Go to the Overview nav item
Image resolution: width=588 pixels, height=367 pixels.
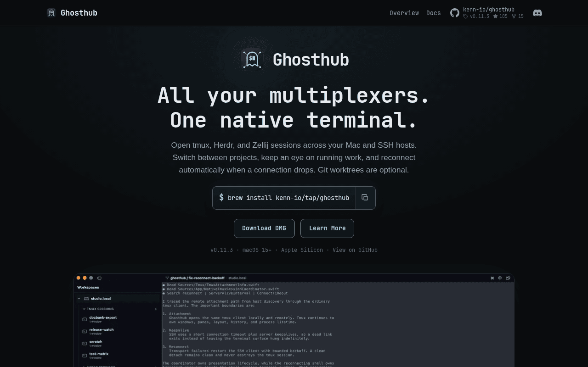[x=404, y=13]
